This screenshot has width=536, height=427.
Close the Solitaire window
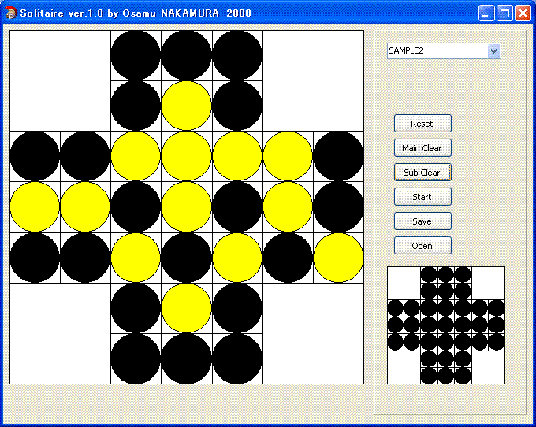point(523,13)
